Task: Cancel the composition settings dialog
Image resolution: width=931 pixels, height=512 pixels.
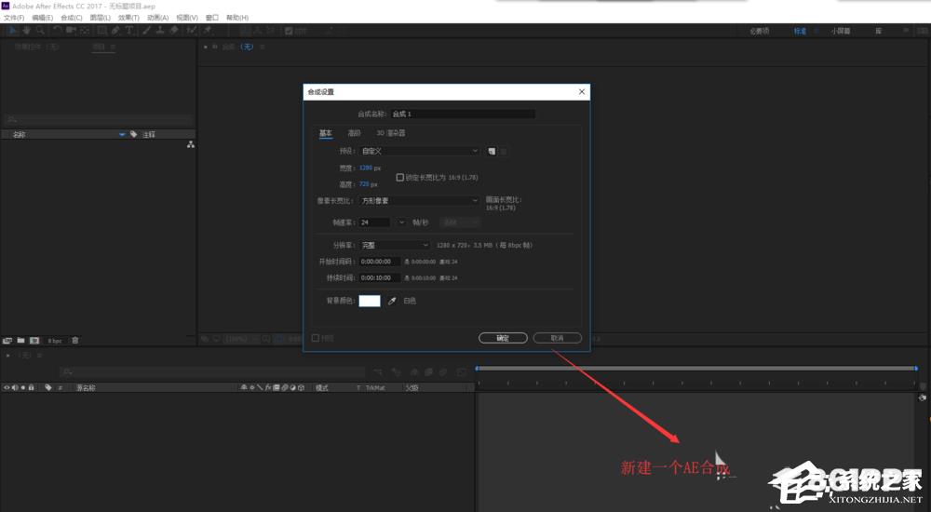Action: (557, 338)
